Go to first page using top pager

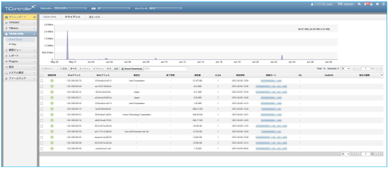[x=354, y=69]
